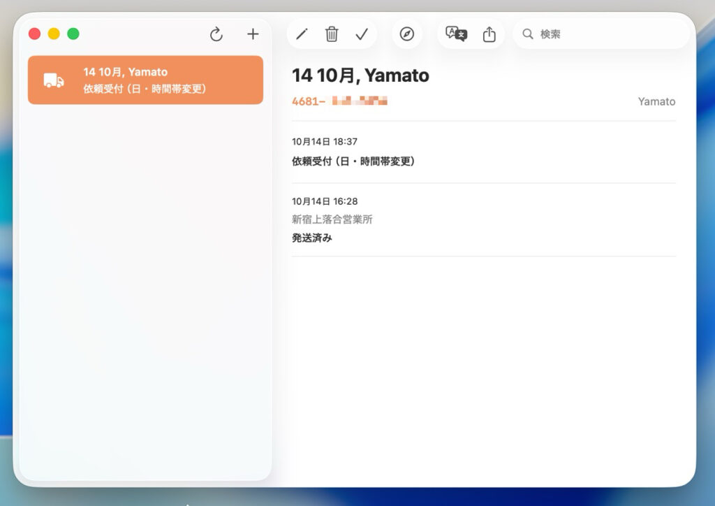Click the 14 10月, Yamato detail heading
The image size is (715, 506).
(360, 75)
